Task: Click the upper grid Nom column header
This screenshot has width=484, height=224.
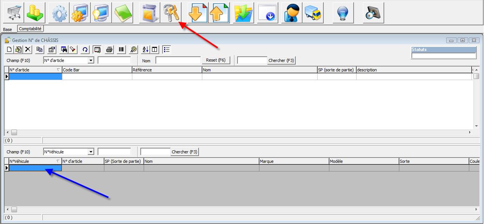Action: point(260,70)
